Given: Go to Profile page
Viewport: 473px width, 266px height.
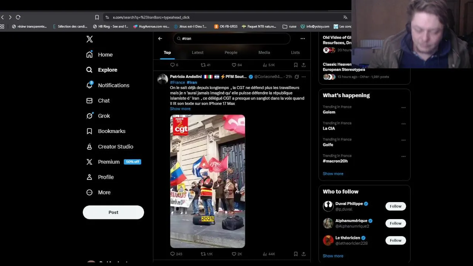Looking at the screenshot, I should point(100,177).
